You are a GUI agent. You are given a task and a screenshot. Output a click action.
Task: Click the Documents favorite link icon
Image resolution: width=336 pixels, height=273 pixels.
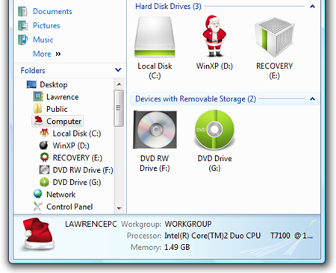(x=22, y=11)
